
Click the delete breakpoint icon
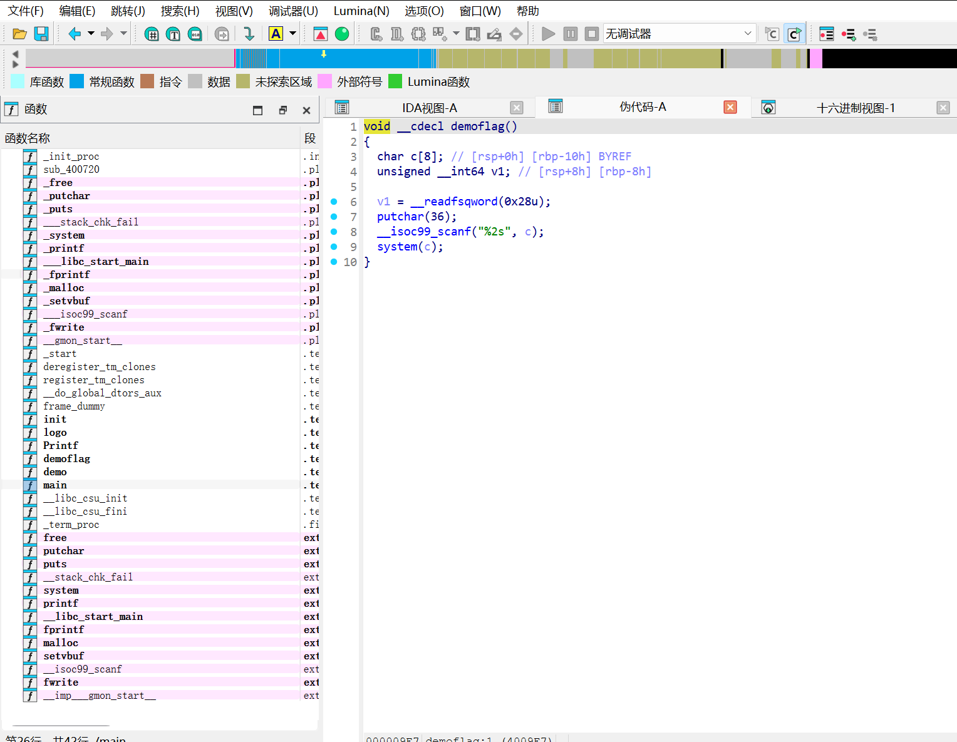[870, 34]
